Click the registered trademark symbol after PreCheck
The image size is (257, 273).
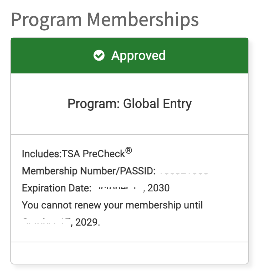pyautogui.click(x=129, y=151)
